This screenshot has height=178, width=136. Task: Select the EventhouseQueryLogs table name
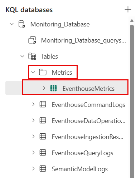pos(83,153)
